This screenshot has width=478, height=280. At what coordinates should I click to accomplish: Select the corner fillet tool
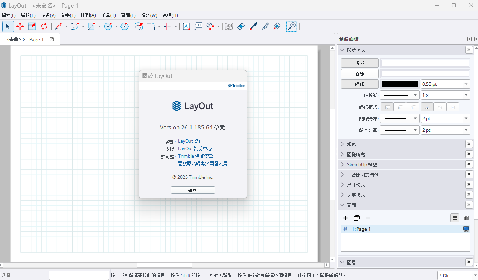pyautogui.click(x=151, y=26)
